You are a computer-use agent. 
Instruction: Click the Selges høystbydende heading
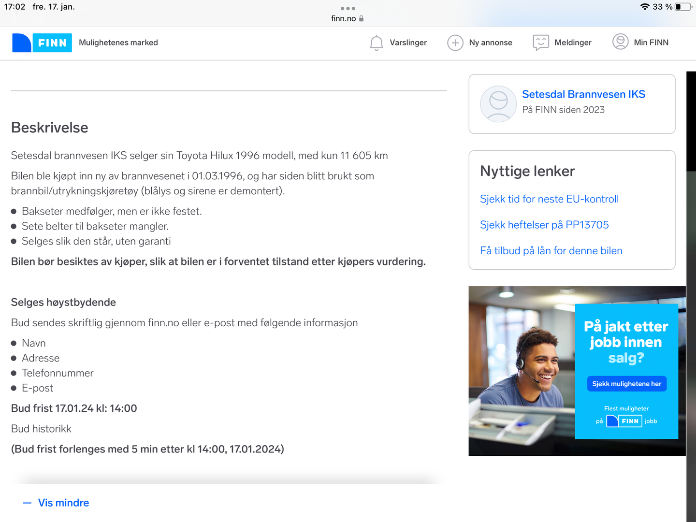click(63, 303)
